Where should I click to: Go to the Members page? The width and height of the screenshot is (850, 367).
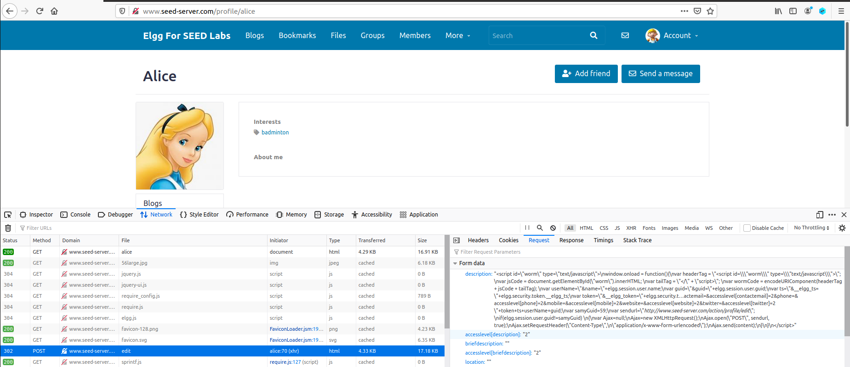415,35
